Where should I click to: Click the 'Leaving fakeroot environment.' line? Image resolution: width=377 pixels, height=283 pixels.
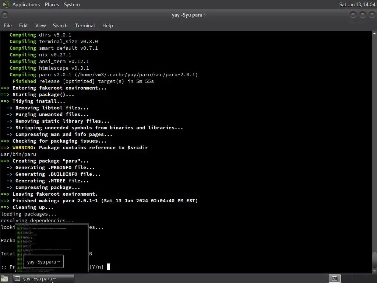(x=49, y=194)
